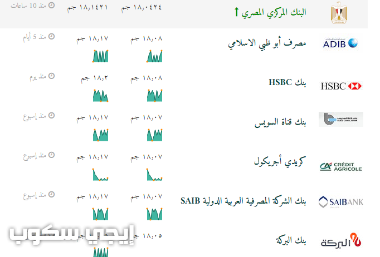
Task: Click the Suez Canal Bank buy sparkline chart
Action: pos(154,135)
